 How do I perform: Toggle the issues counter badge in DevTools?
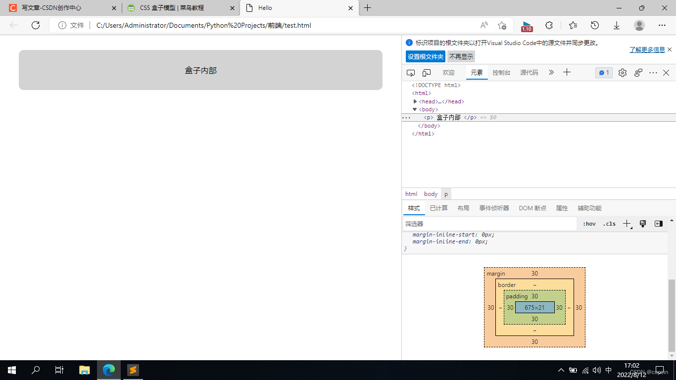click(x=603, y=72)
